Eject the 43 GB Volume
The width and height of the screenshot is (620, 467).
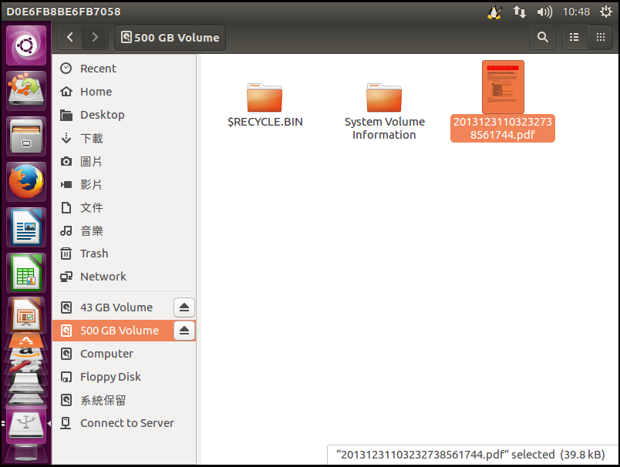(184, 307)
